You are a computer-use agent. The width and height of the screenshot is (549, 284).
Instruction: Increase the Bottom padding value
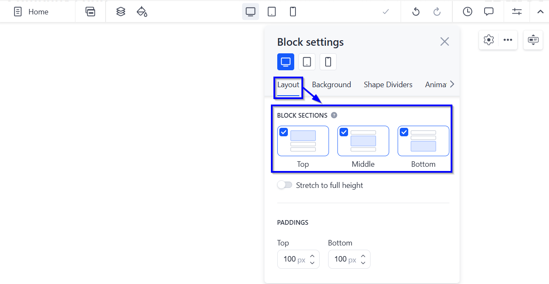click(x=363, y=256)
